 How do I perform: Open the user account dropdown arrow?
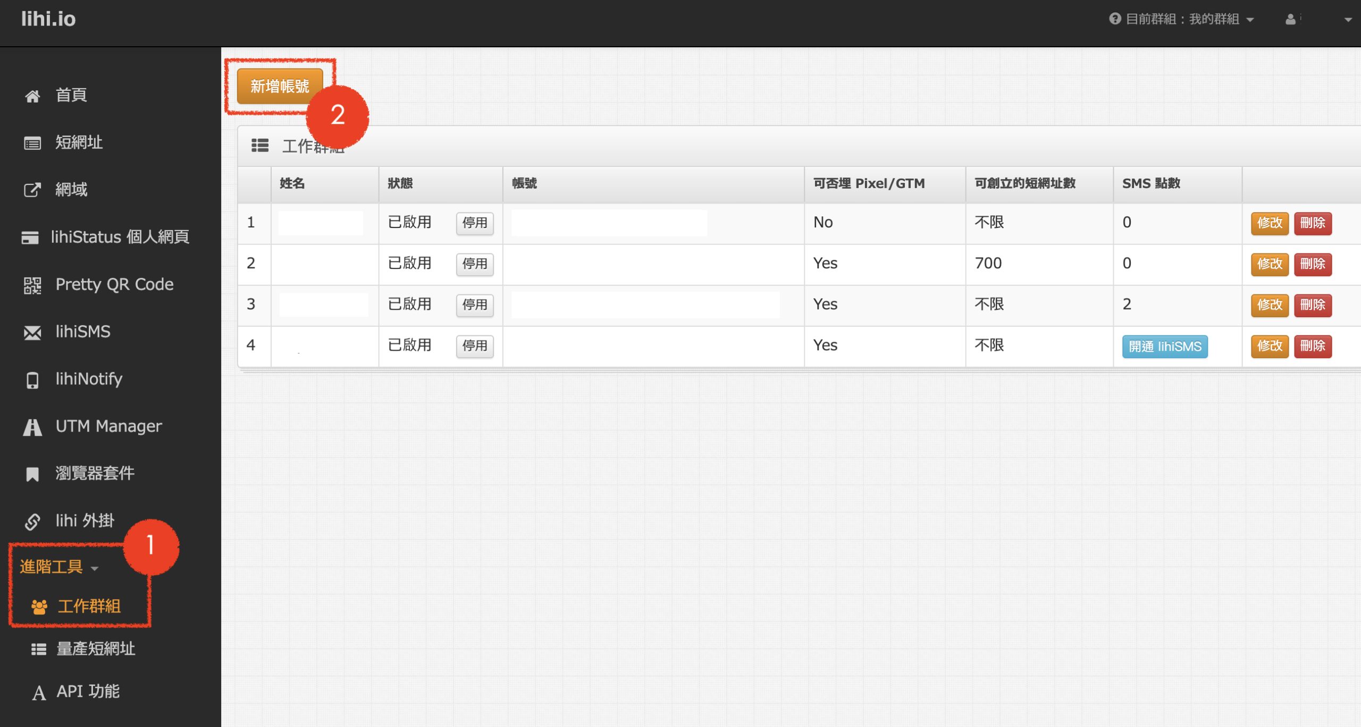click(x=1348, y=20)
